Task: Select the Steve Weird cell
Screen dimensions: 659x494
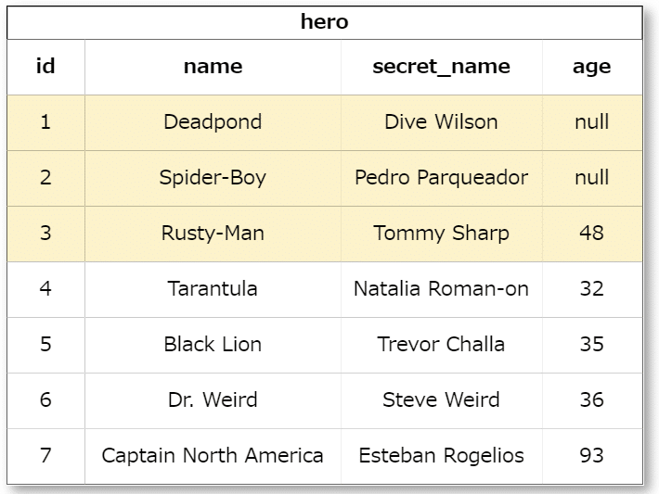Action: (x=441, y=399)
